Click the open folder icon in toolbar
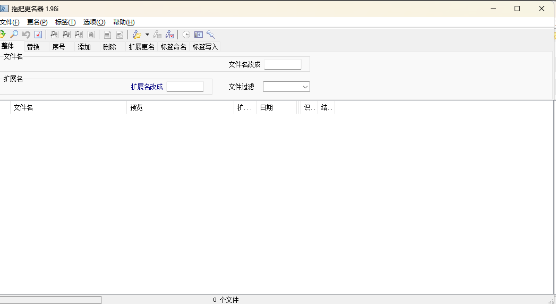Image resolution: width=556 pixels, height=304 pixels. (2, 35)
